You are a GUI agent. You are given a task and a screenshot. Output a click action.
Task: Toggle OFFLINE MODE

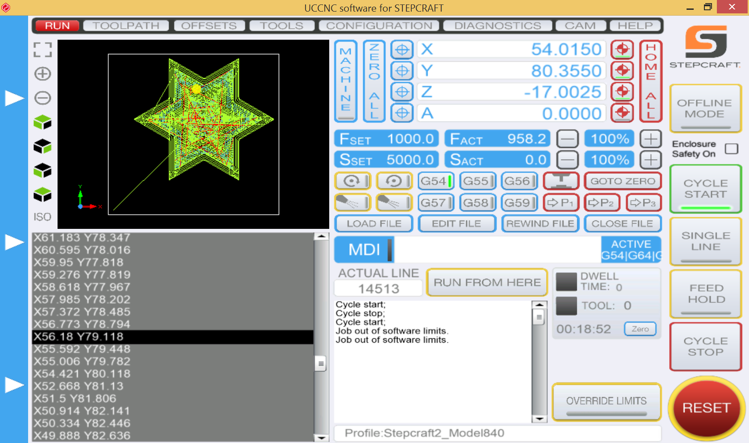pyautogui.click(x=705, y=108)
